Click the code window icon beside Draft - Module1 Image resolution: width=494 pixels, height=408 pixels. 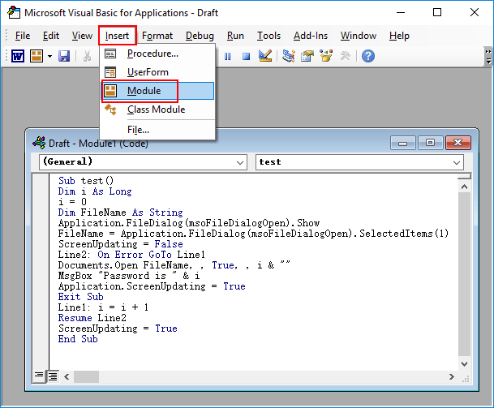(39, 144)
